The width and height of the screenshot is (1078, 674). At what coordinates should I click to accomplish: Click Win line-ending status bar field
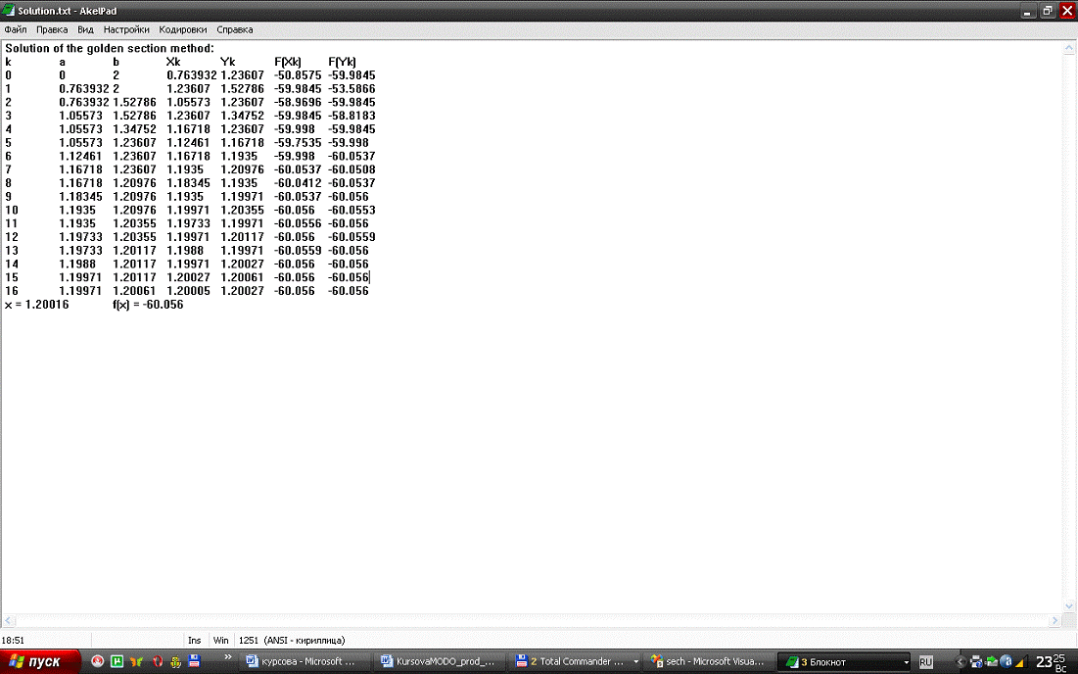click(220, 641)
